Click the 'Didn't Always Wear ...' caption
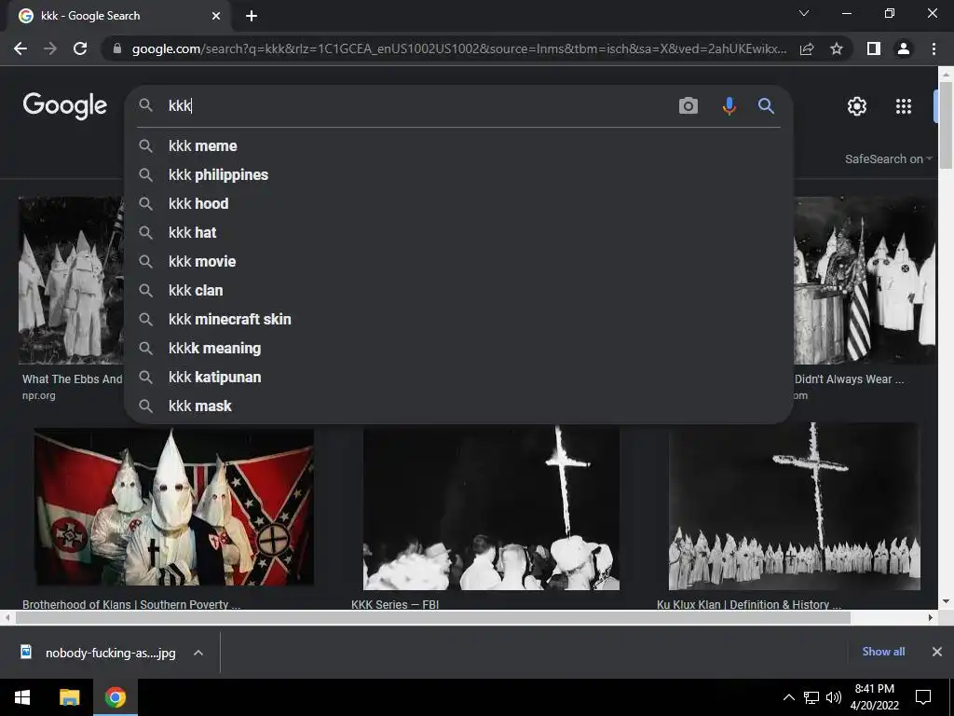The width and height of the screenshot is (954, 716). [850, 379]
